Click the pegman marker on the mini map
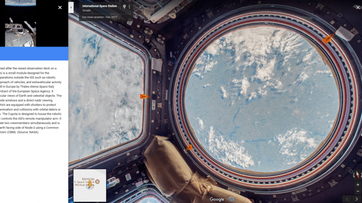Viewport: 362px width, 203px height. tap(90, 184)
